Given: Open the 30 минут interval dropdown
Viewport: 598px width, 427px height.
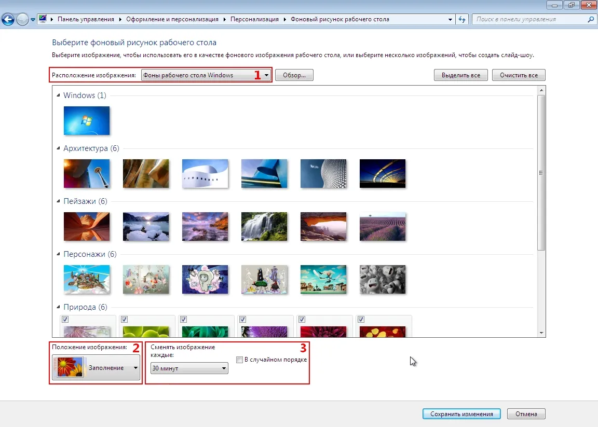Looking at the screenshot, I should pos(189,368).
